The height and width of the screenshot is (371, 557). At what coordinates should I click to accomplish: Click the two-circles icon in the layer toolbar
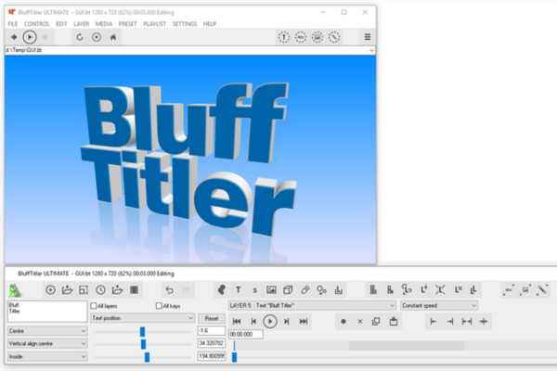tap(321, 290)
